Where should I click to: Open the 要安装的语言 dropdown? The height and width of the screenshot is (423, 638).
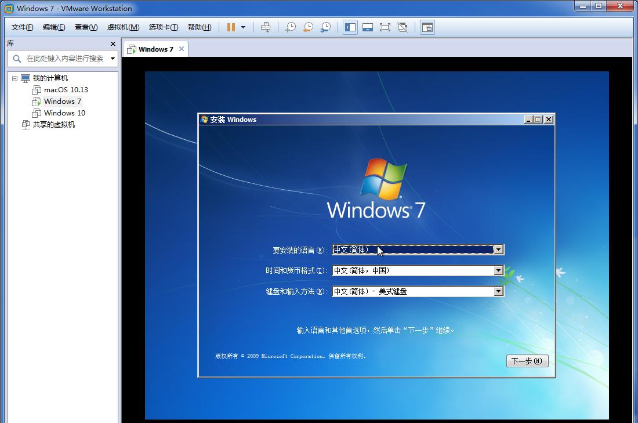[x=498, y=250]
